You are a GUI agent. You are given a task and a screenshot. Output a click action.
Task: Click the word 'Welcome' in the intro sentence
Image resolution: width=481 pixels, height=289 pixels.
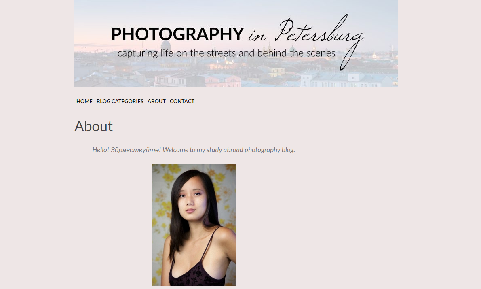click(x=175, y=150)
